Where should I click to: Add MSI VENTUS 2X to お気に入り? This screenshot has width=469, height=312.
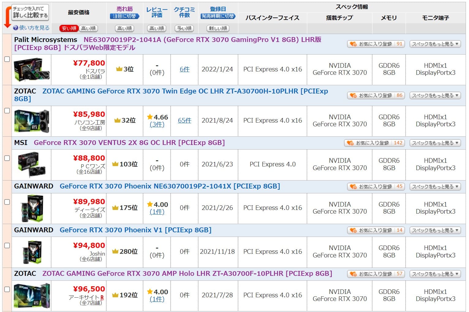point(374,143)
